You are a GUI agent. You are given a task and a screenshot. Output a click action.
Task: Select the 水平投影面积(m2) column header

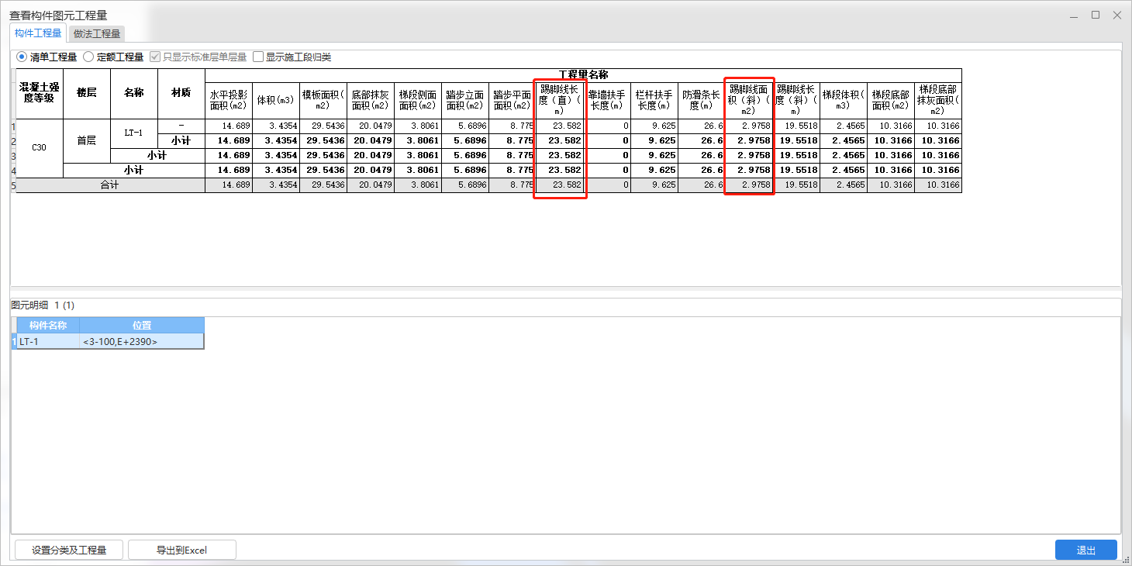[x=229, y=100]
